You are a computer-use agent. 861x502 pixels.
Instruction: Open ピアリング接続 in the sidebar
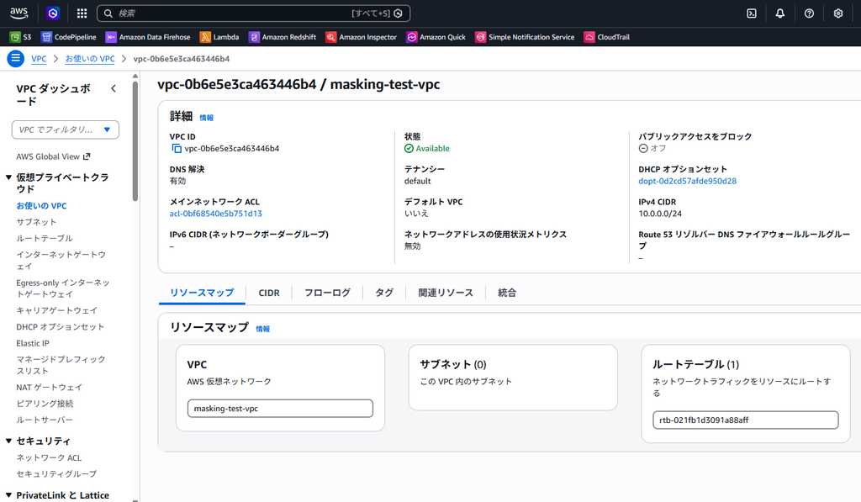(45, 404)
